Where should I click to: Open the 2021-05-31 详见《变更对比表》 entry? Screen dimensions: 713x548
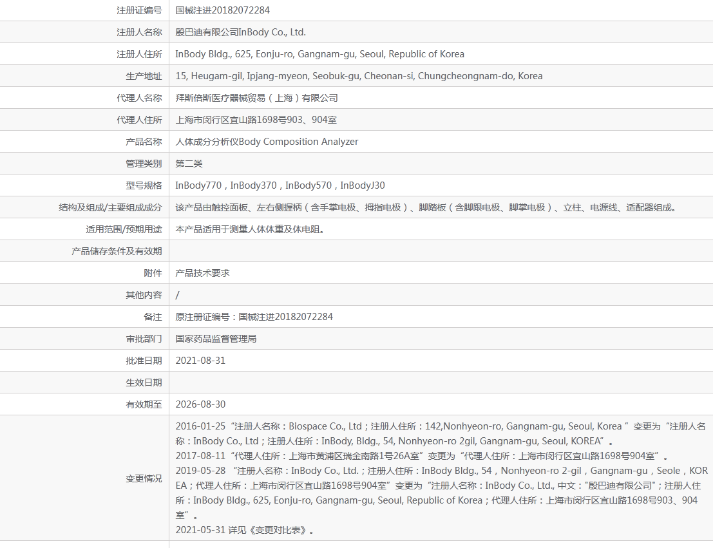(x=245, y=530)
